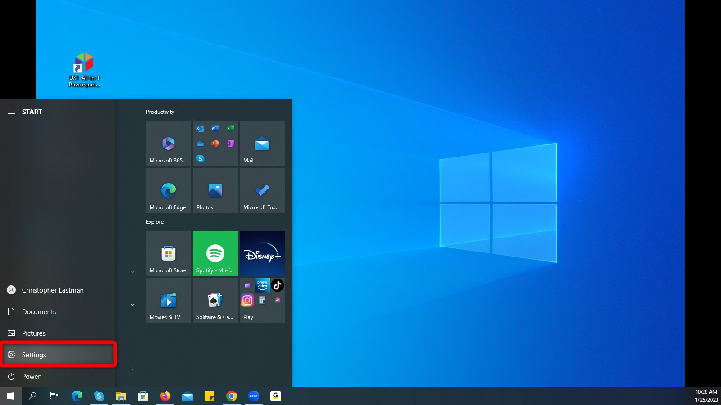Launch Edge from the taskbar

coord(77,396)
